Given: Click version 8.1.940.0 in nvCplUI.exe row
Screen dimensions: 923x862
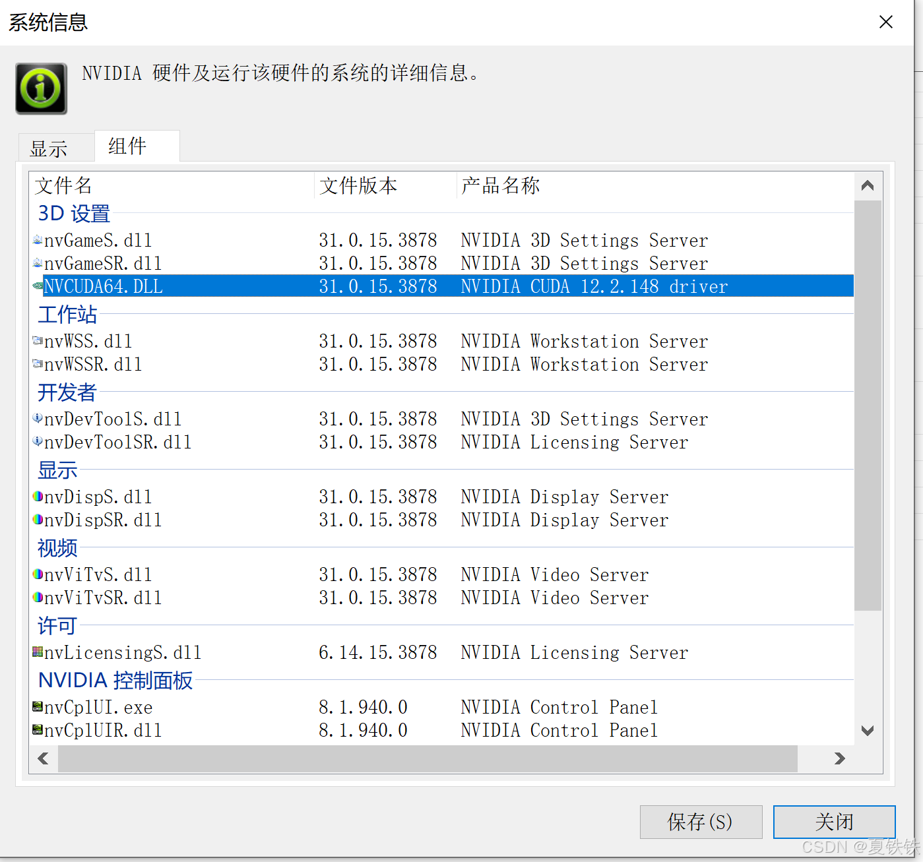Looking at the screenshot, I should 364,707.
